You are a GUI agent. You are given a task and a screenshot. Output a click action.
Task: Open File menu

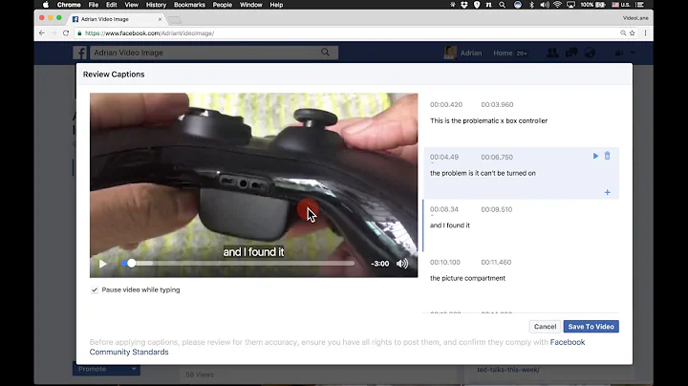[94, 5]
